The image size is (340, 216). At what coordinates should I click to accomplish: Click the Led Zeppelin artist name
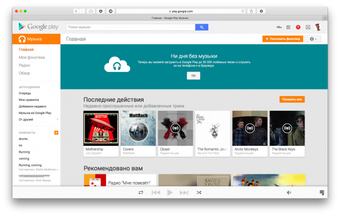pos(93,153)
